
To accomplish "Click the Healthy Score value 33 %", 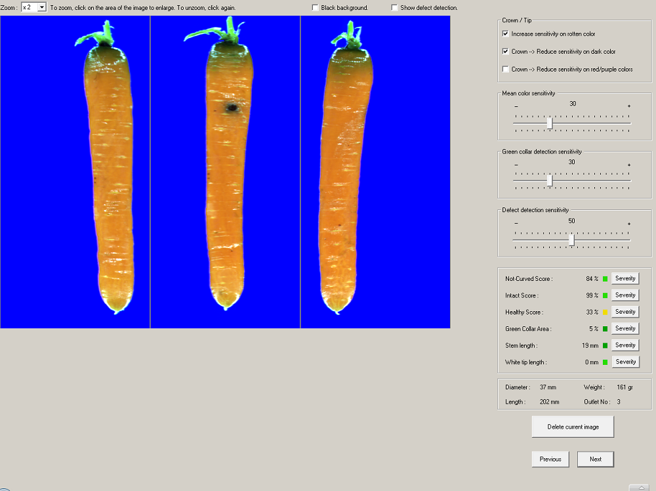I will pos(592,312).
